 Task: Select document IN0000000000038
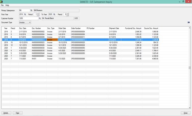coord(38,50)
